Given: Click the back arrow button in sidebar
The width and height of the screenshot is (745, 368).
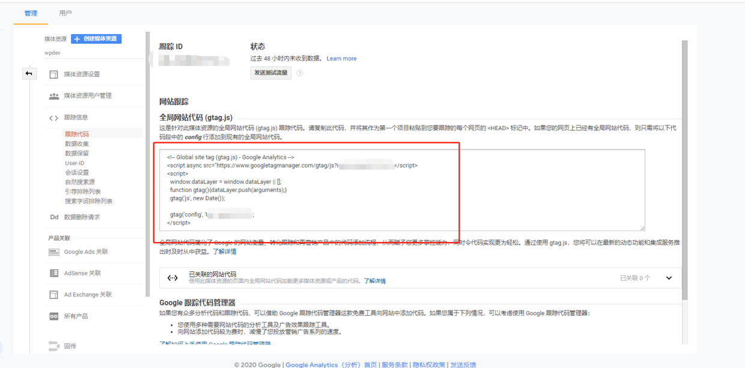Looking at the screenshot, I should [29, 73].
